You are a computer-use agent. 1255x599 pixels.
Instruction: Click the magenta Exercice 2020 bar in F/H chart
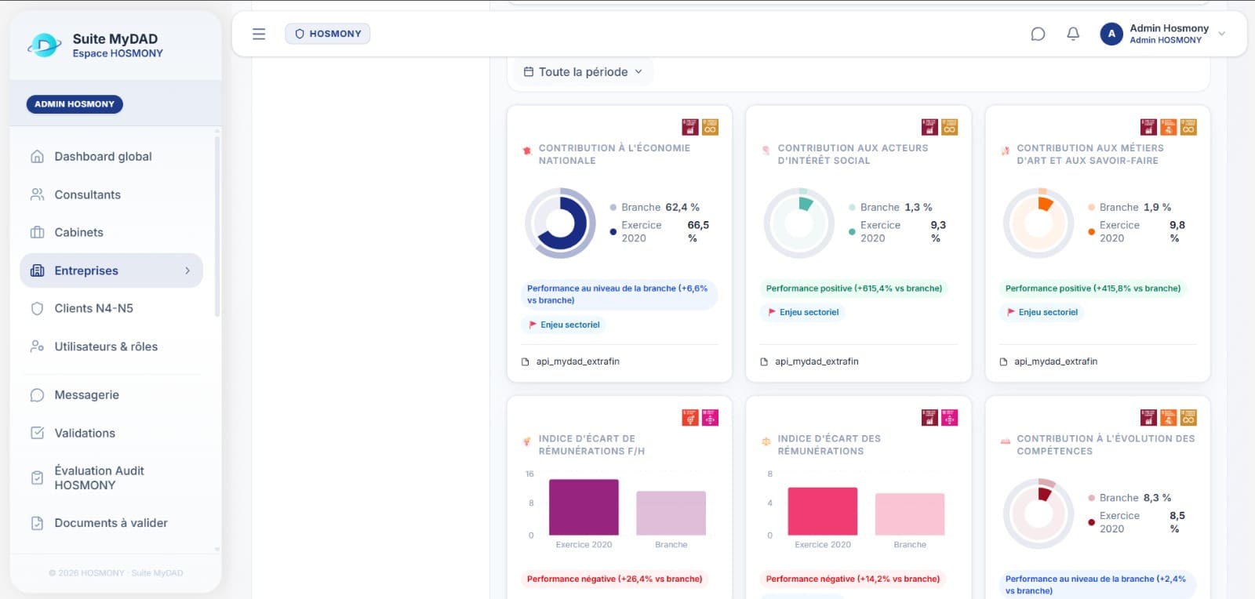(584, 507)
